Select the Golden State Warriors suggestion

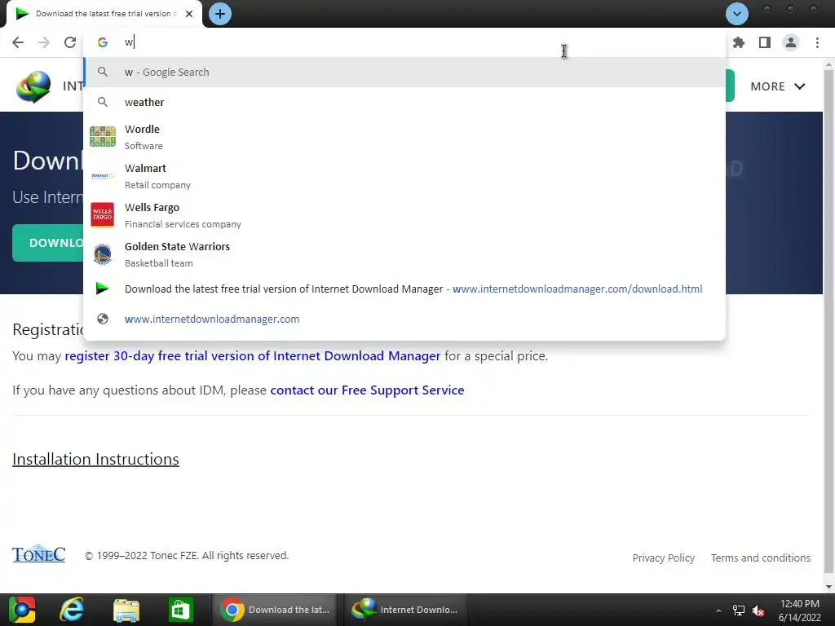(404, 254)
